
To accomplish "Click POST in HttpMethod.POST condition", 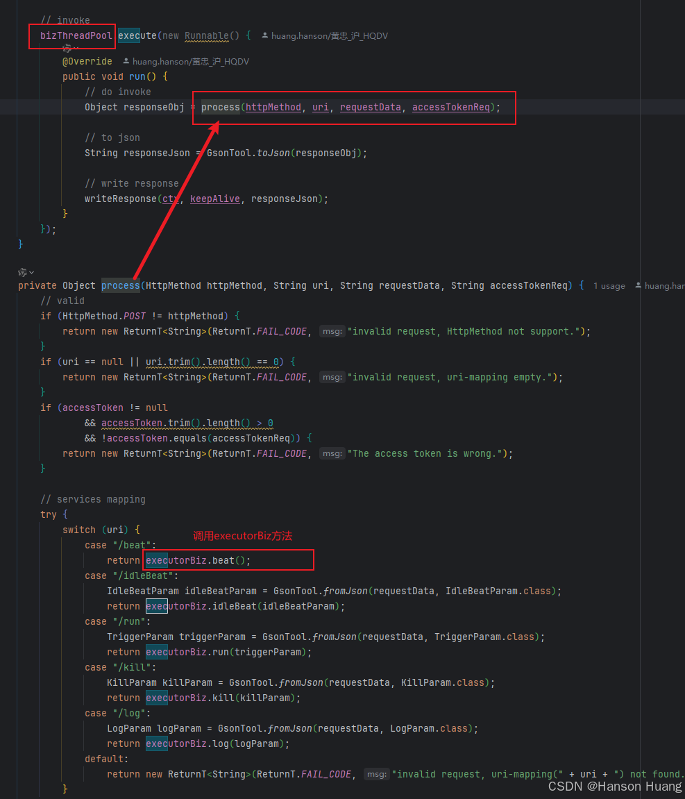I will (x=135, y=316).
